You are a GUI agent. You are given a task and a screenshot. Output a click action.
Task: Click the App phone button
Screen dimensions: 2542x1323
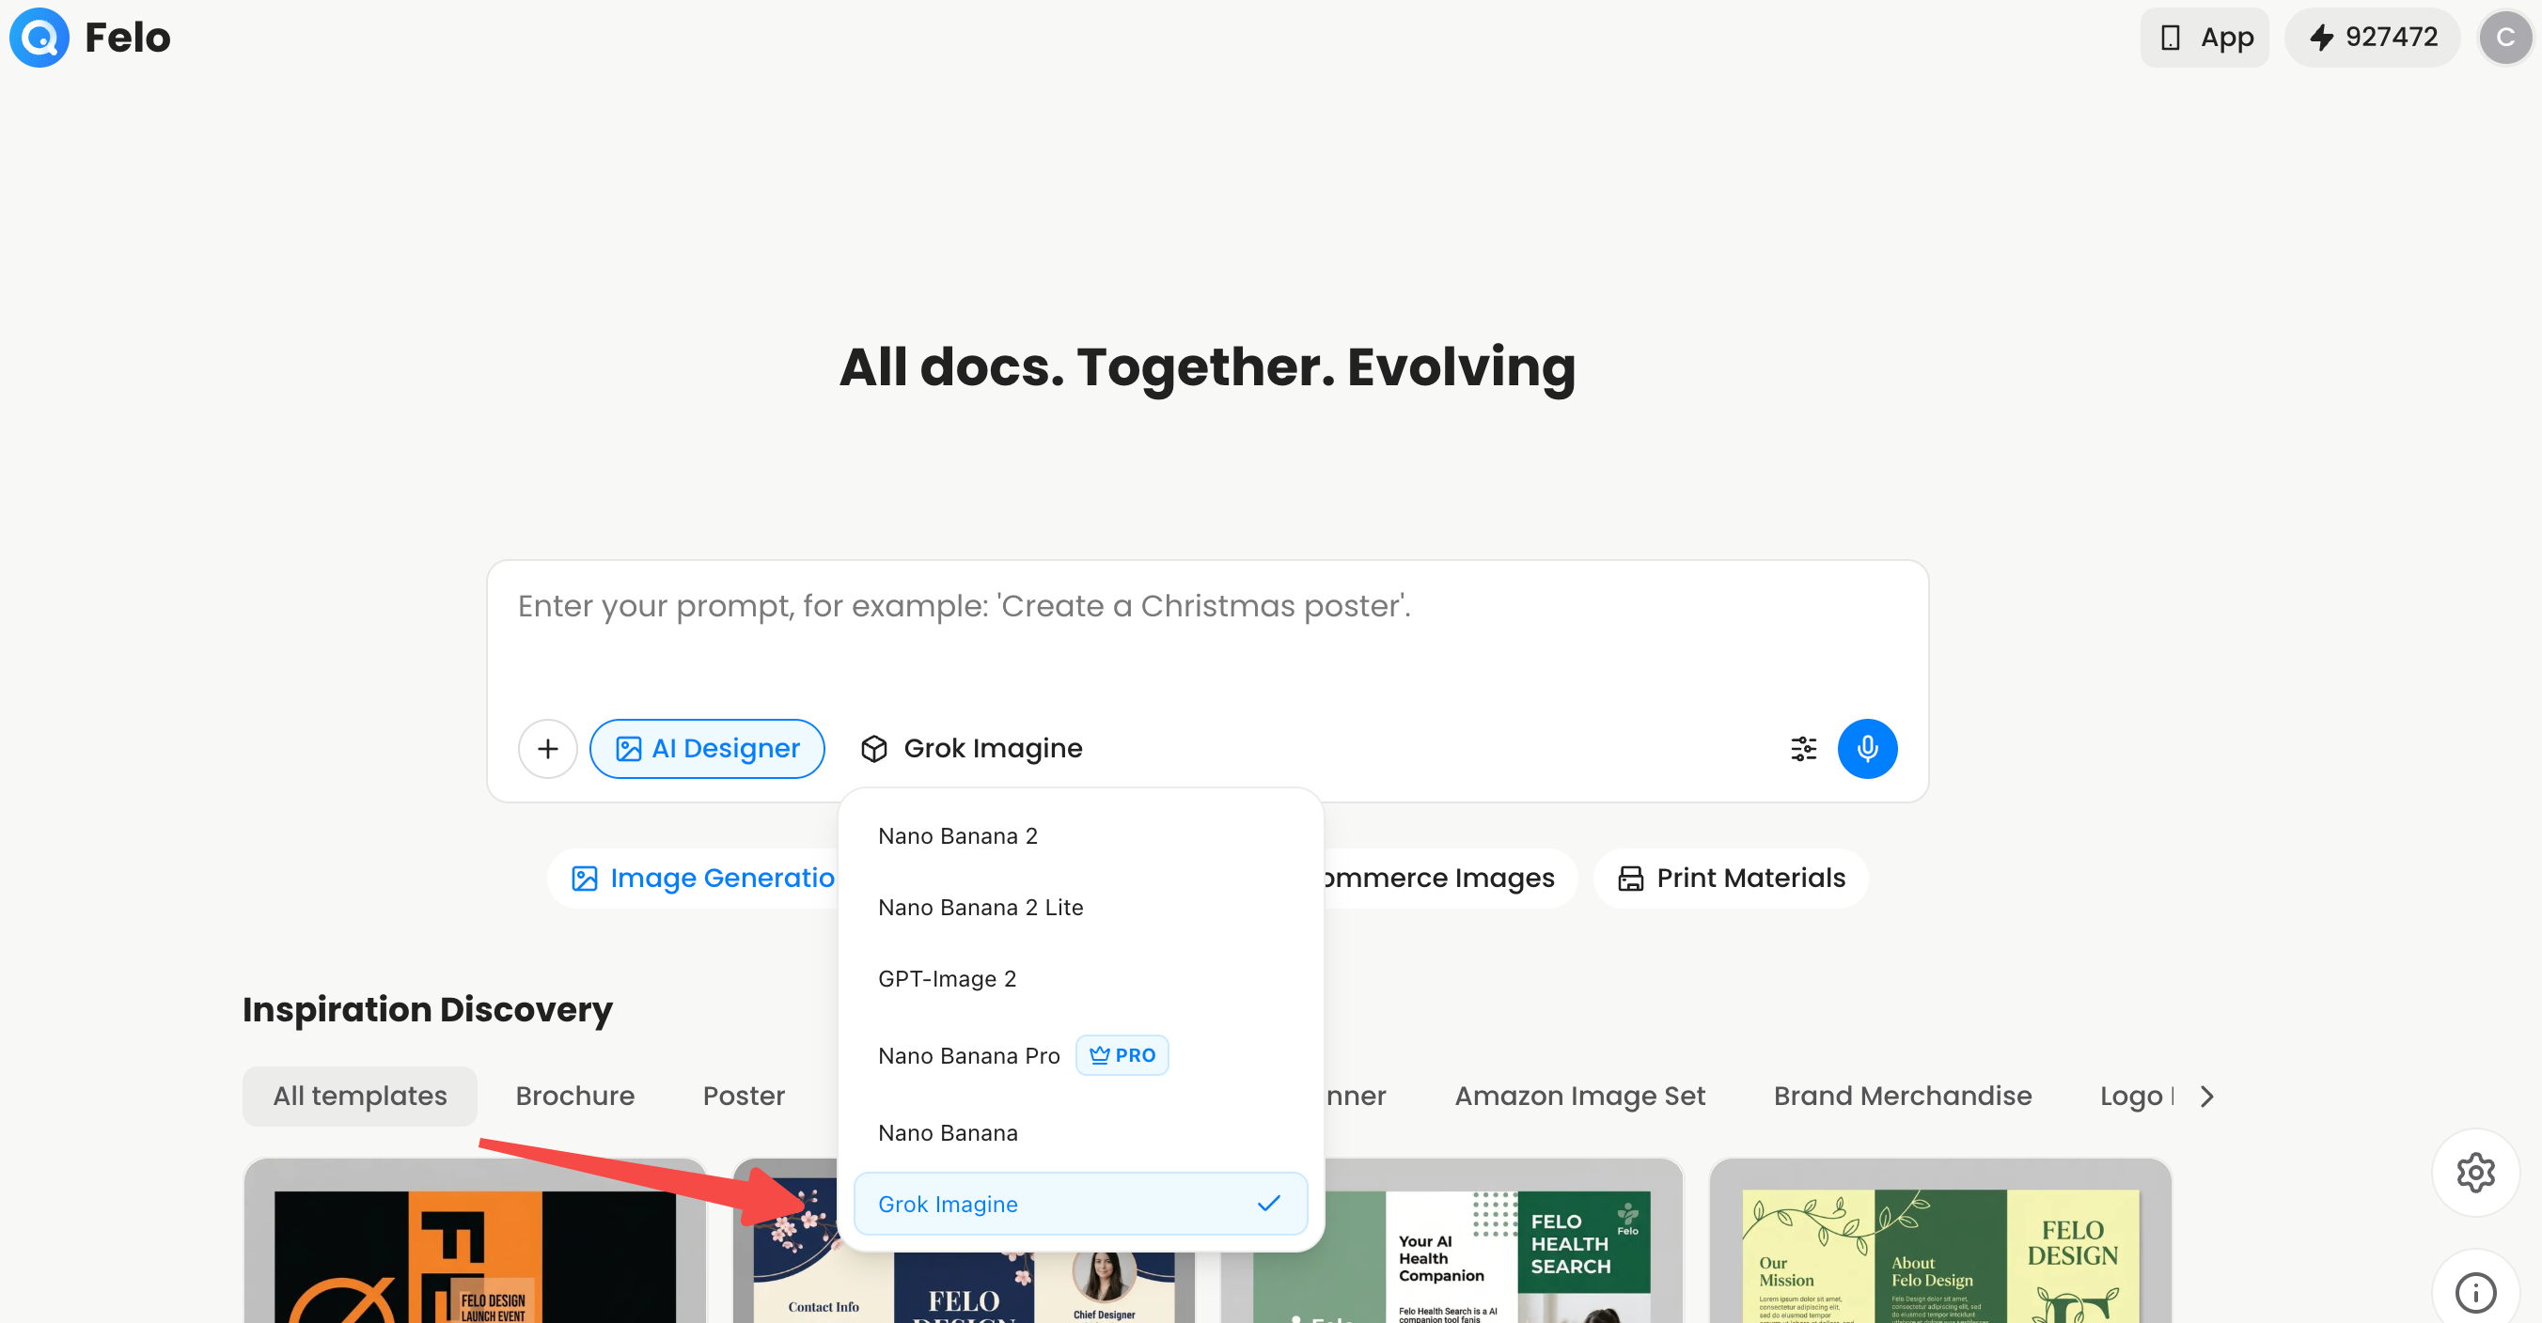click(2205, 38)
